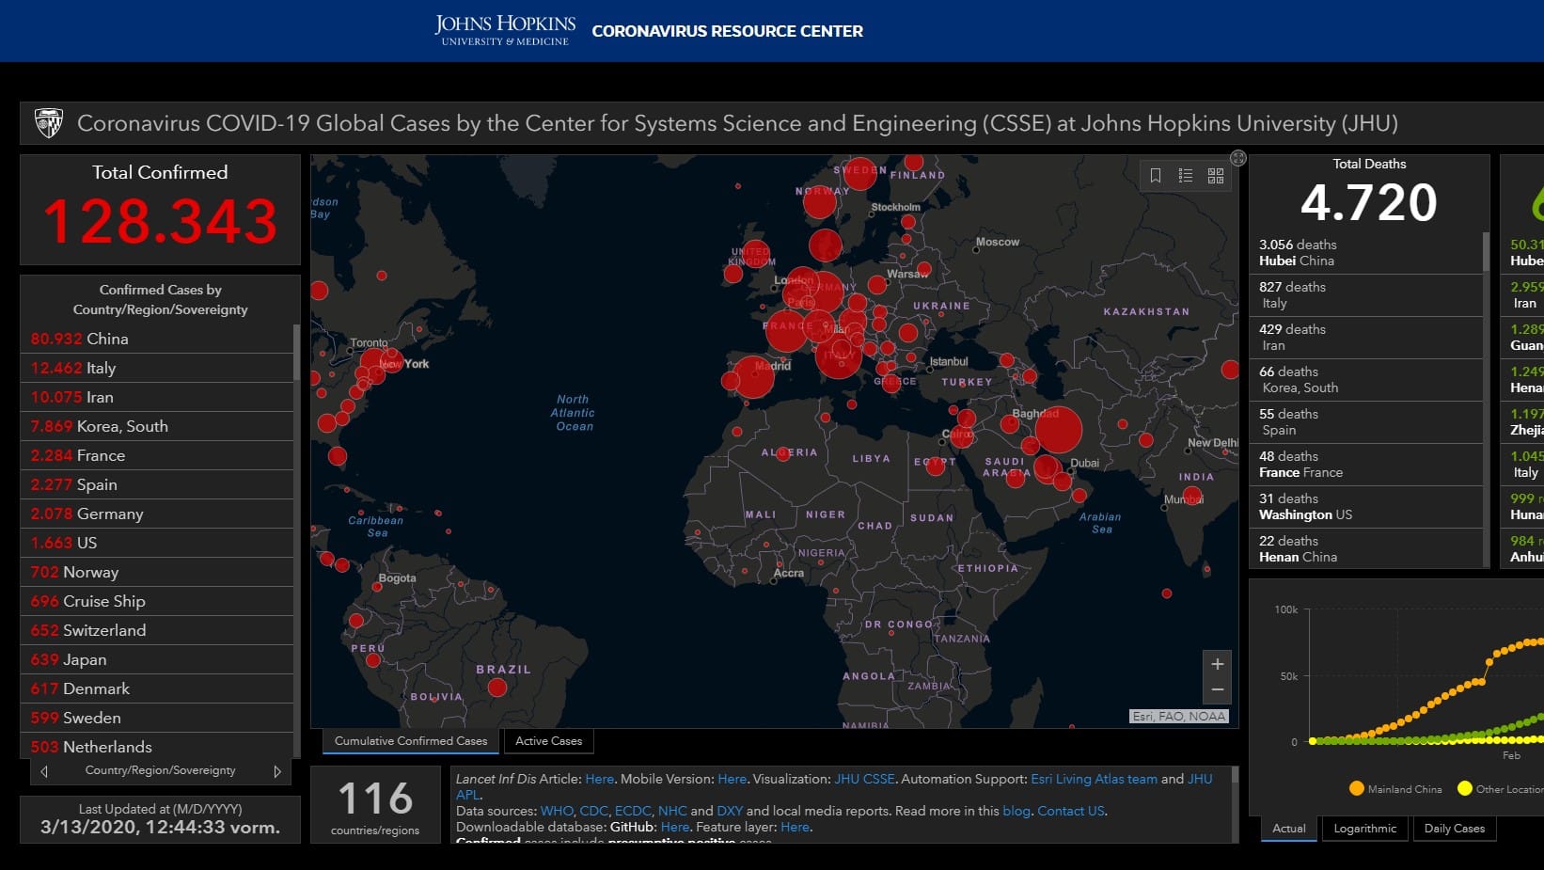Open the Feature layer 'Here' link
This screenshot has width=1544, height=870.
tap(795, 827)
